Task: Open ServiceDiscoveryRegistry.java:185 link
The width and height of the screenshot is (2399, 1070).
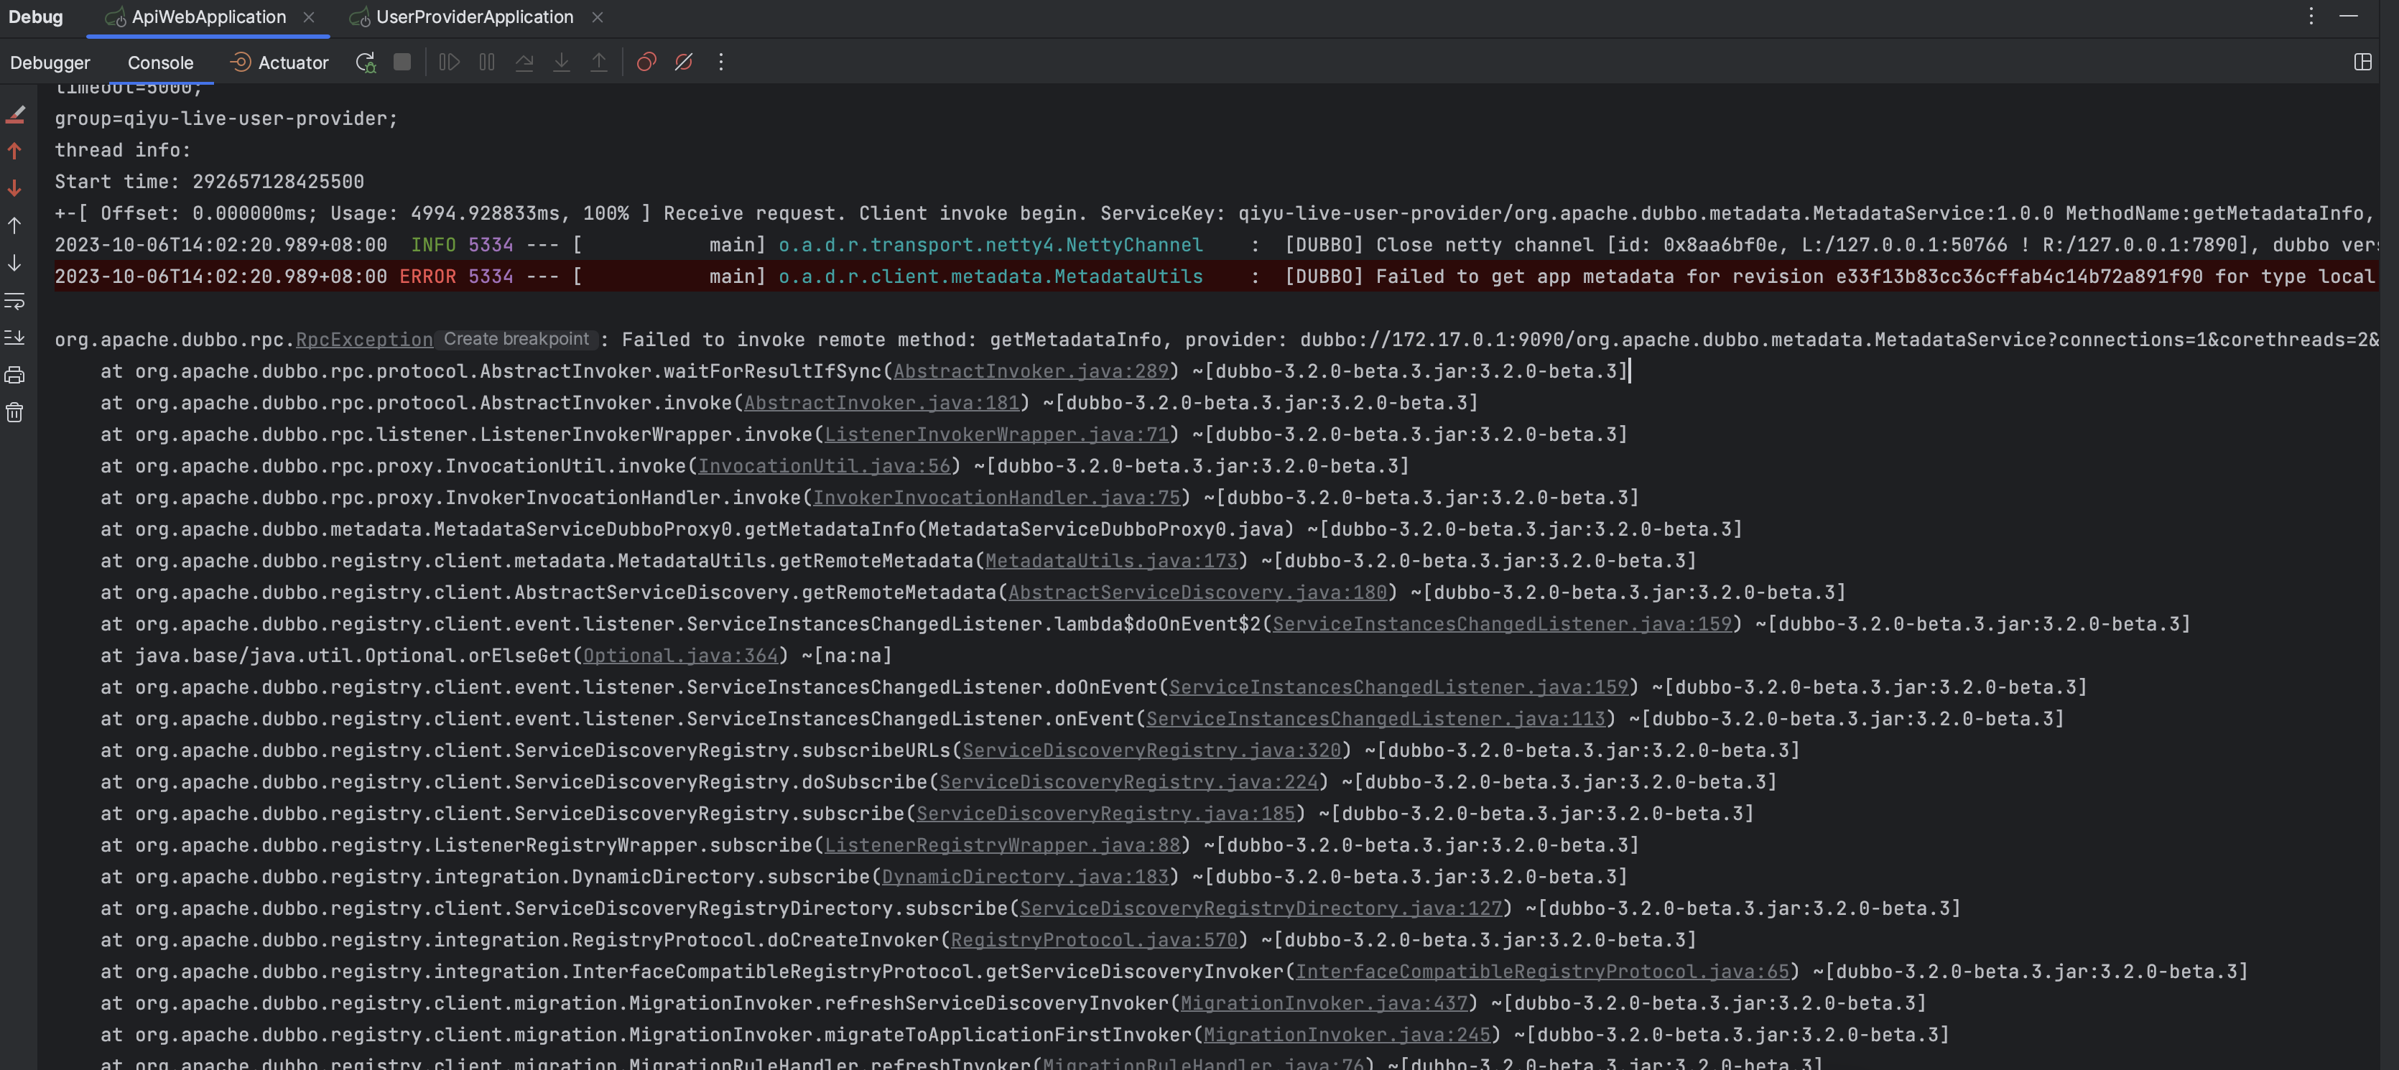Action: pos(1105,814)
